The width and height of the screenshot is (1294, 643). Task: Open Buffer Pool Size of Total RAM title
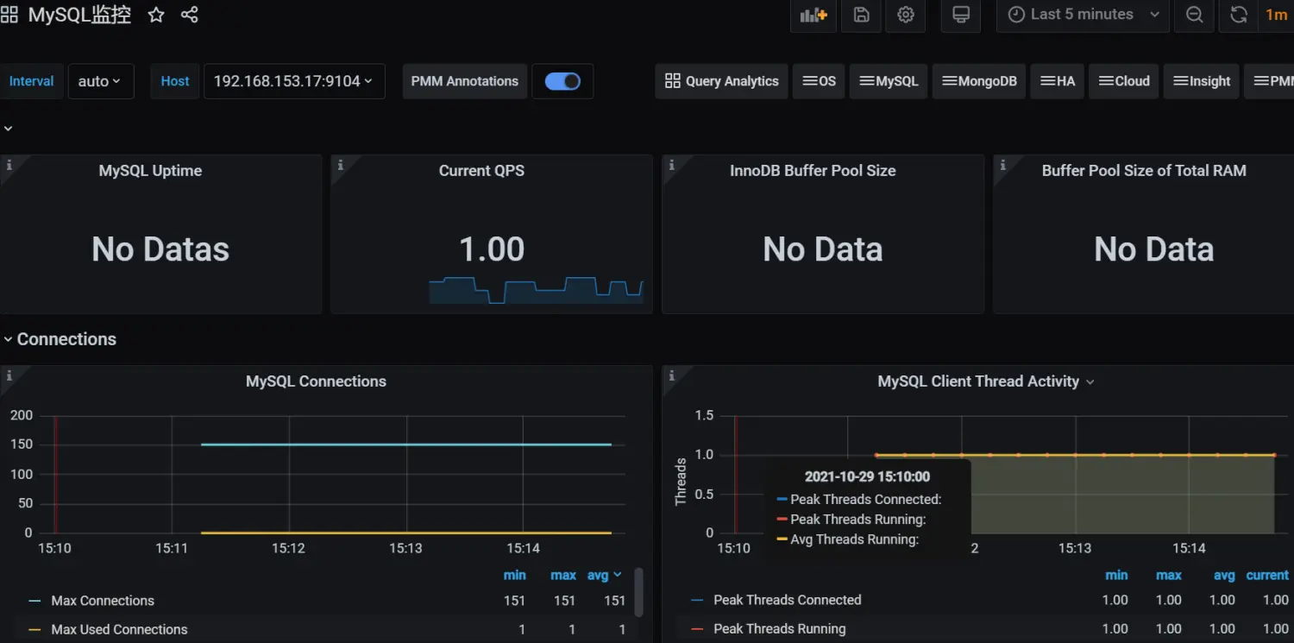click(1144, 171)
